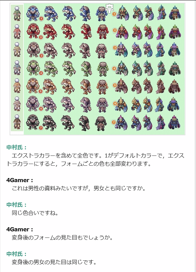Click orange number 2 badge beside red werewolf
This screenshot has width=196, height=272.
(x=41, y=37)
